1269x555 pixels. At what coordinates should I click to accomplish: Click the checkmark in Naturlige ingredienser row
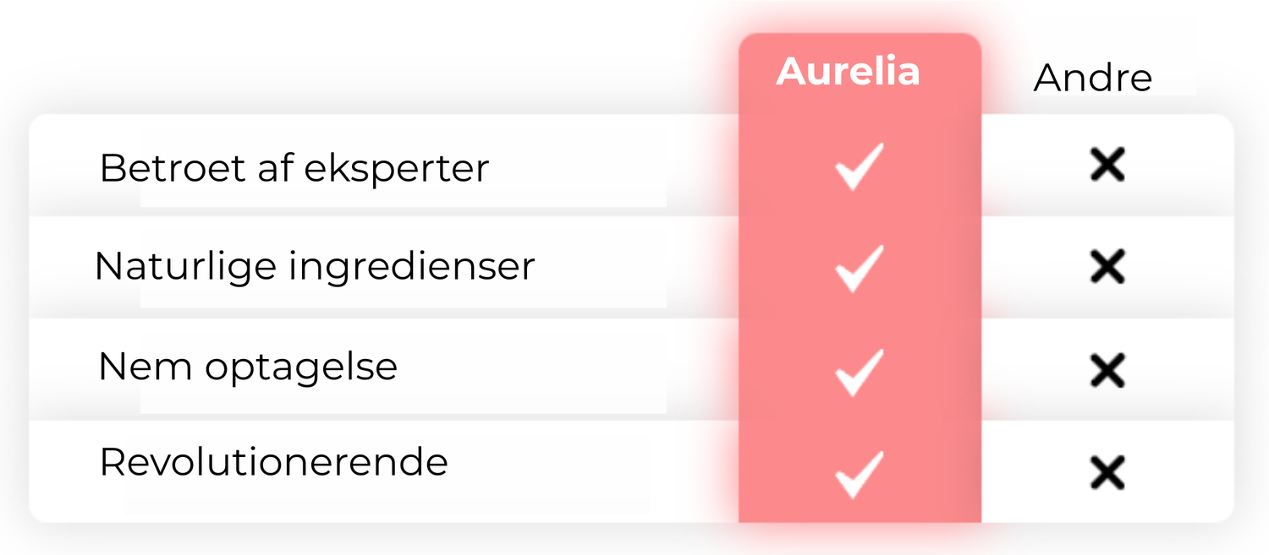[x=859, y=268]
